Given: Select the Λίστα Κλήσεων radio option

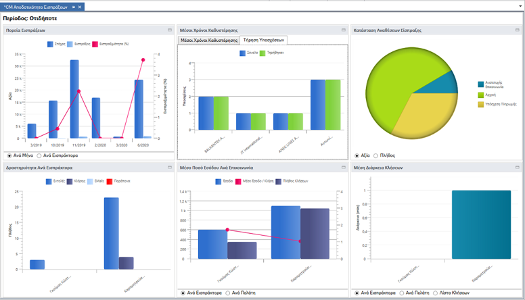Looking at the screenshot, I should (x=435, y=293).
